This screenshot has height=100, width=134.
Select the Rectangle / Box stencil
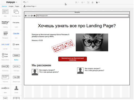16,13
